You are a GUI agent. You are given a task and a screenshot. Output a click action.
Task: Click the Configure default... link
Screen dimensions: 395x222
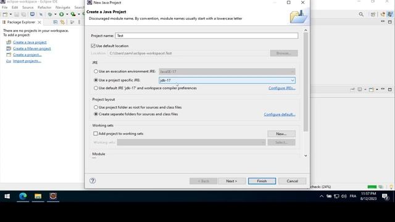[280, 114]
